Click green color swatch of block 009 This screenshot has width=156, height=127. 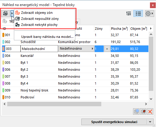(3, 90)
